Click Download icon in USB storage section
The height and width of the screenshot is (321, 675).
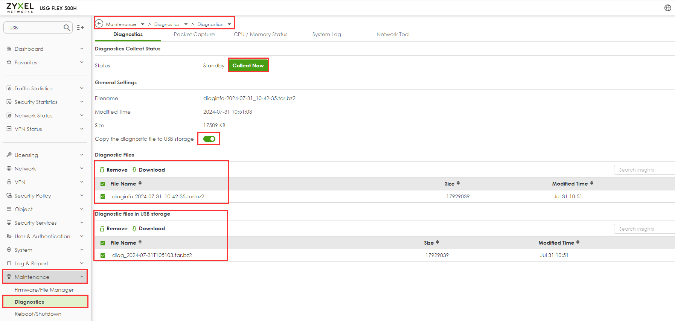(x=134, y=229)
